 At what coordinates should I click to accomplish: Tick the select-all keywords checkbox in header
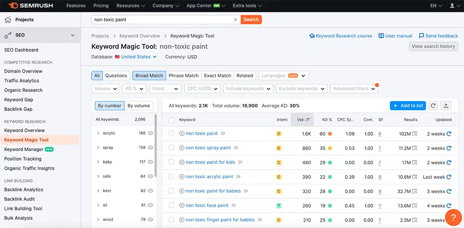[x=171, y=120]
